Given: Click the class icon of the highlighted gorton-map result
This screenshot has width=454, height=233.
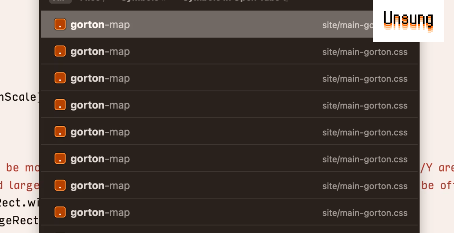Looking at the screenshot, I should coord(60,24).
